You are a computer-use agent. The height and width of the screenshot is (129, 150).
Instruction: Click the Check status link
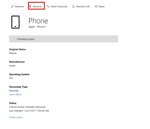tap(16, 117)
